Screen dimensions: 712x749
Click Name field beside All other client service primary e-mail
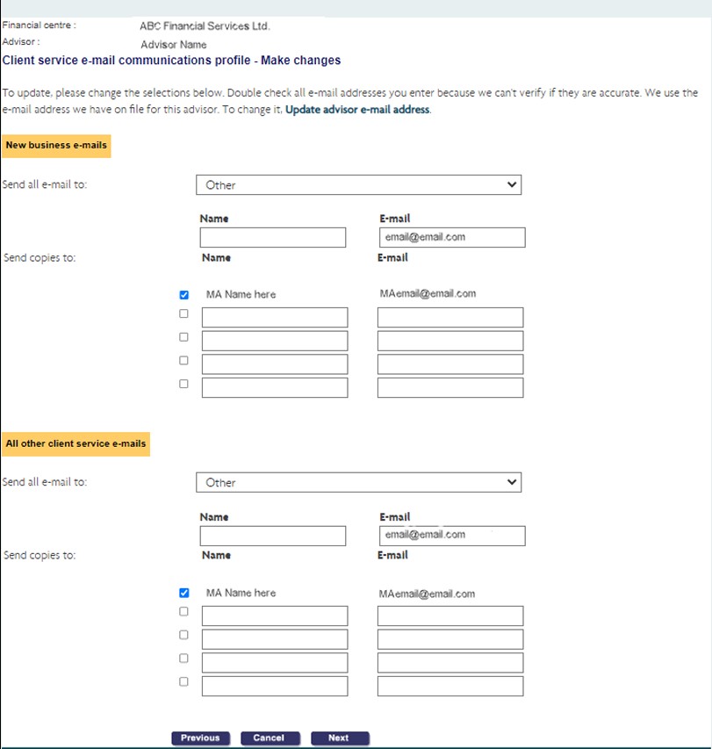pos(273,536)
